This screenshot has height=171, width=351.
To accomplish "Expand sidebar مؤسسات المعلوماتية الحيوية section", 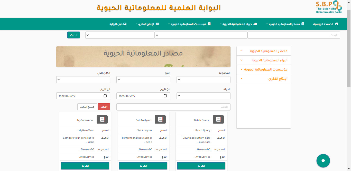I will click(264, 69).
